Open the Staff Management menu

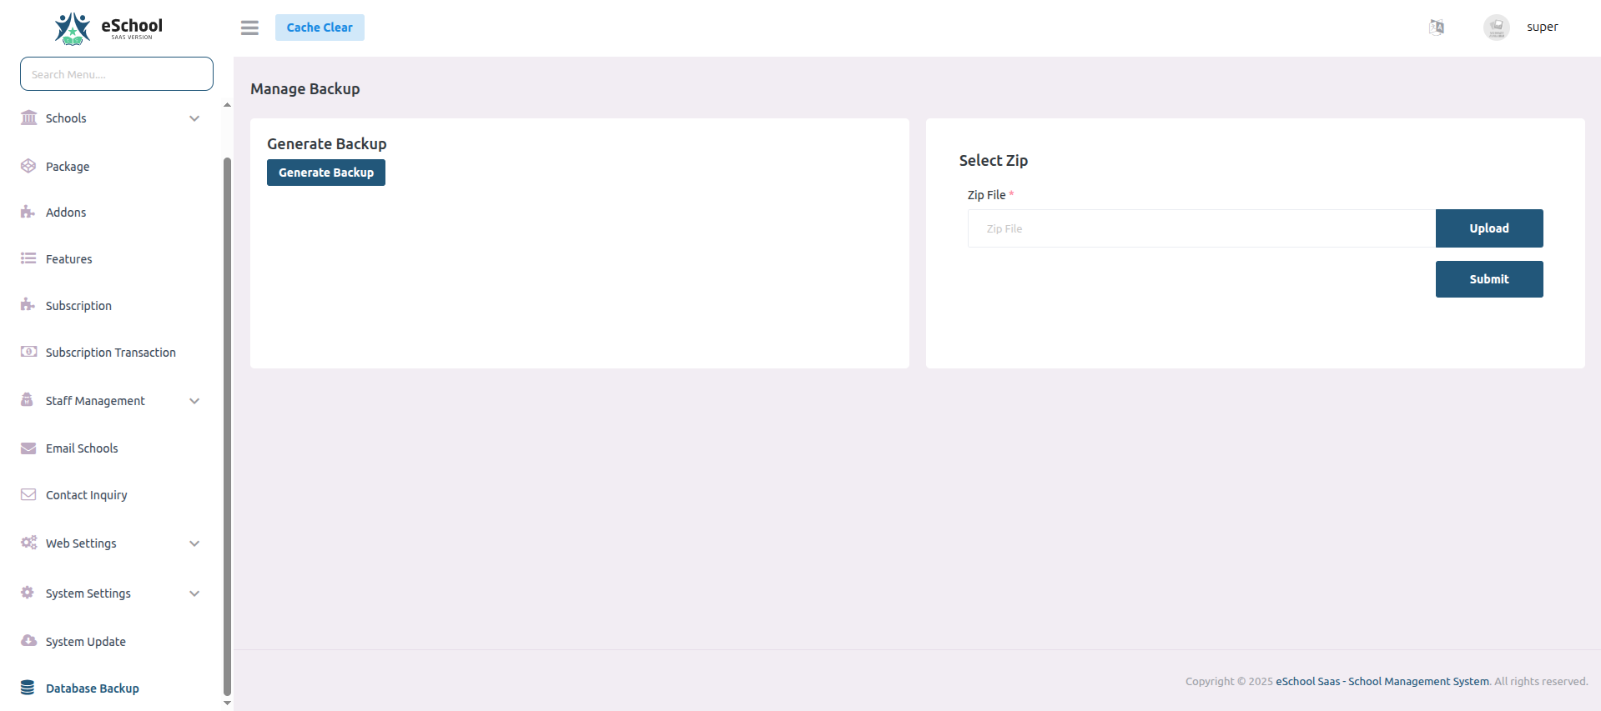95,401
